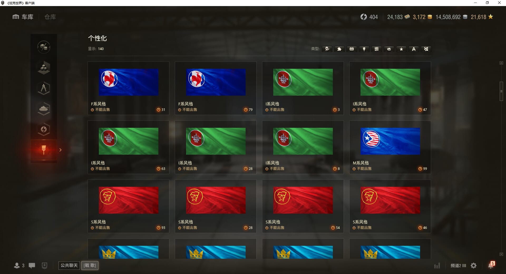Screen dimensions: 506x274
Task: Open the blueprints compass section in sidebar
Action: click(44, 88)
